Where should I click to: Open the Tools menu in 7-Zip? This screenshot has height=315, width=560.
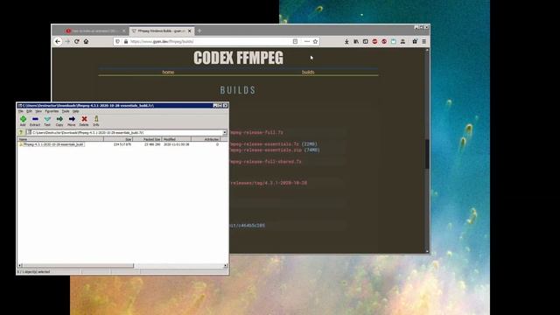click(x=66, y=111)
